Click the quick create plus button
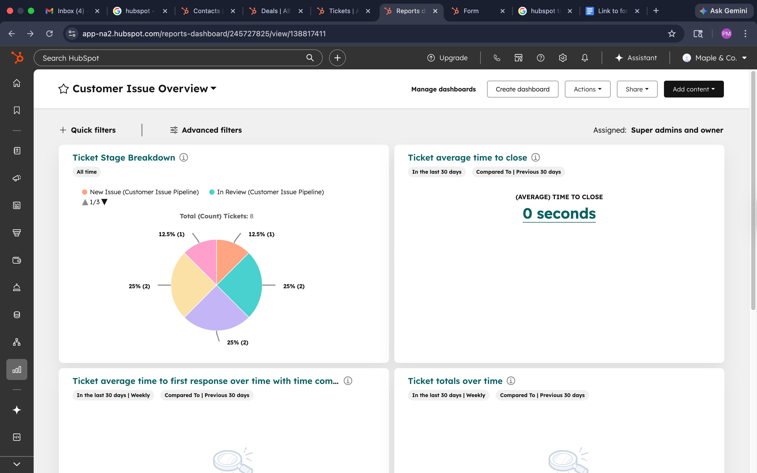This screenshot has height=473, width=757. pos(337,58)
